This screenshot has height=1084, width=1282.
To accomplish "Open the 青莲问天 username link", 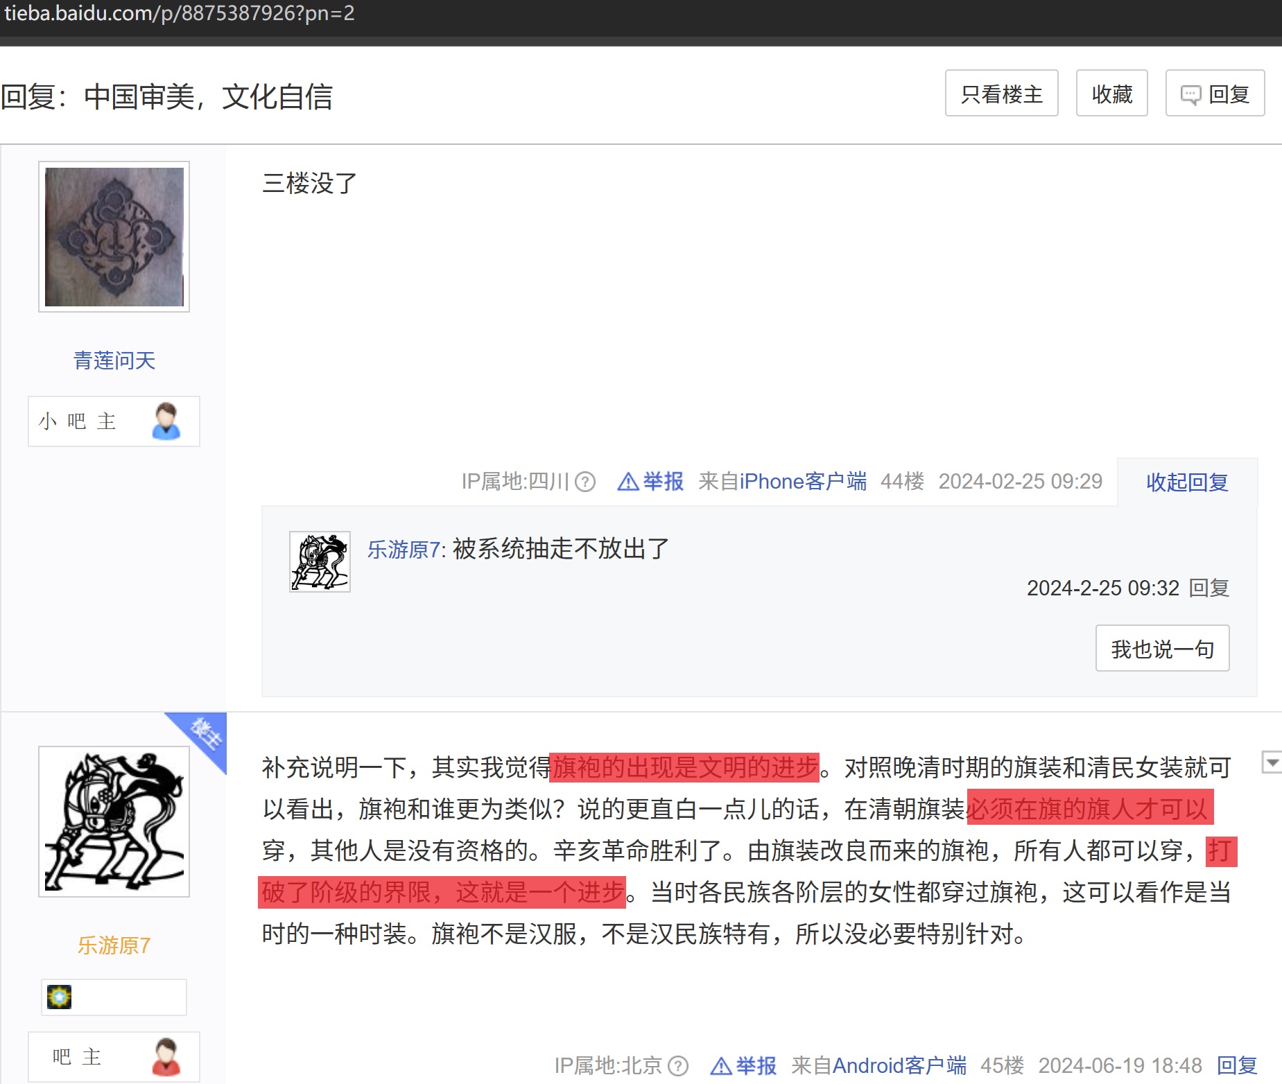I will coord(114,360).
